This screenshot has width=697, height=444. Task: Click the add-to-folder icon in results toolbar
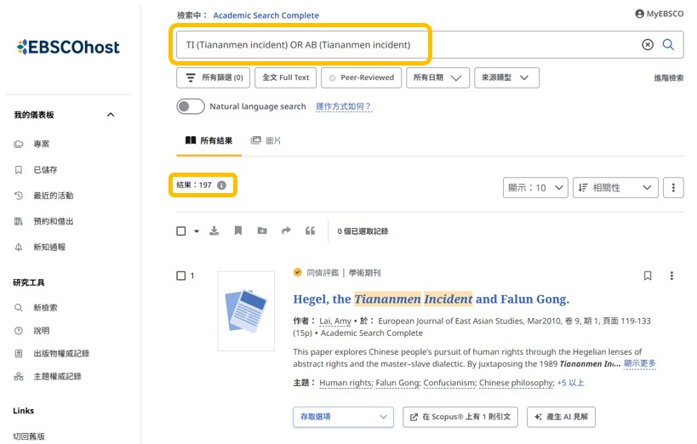coord(262,231)
